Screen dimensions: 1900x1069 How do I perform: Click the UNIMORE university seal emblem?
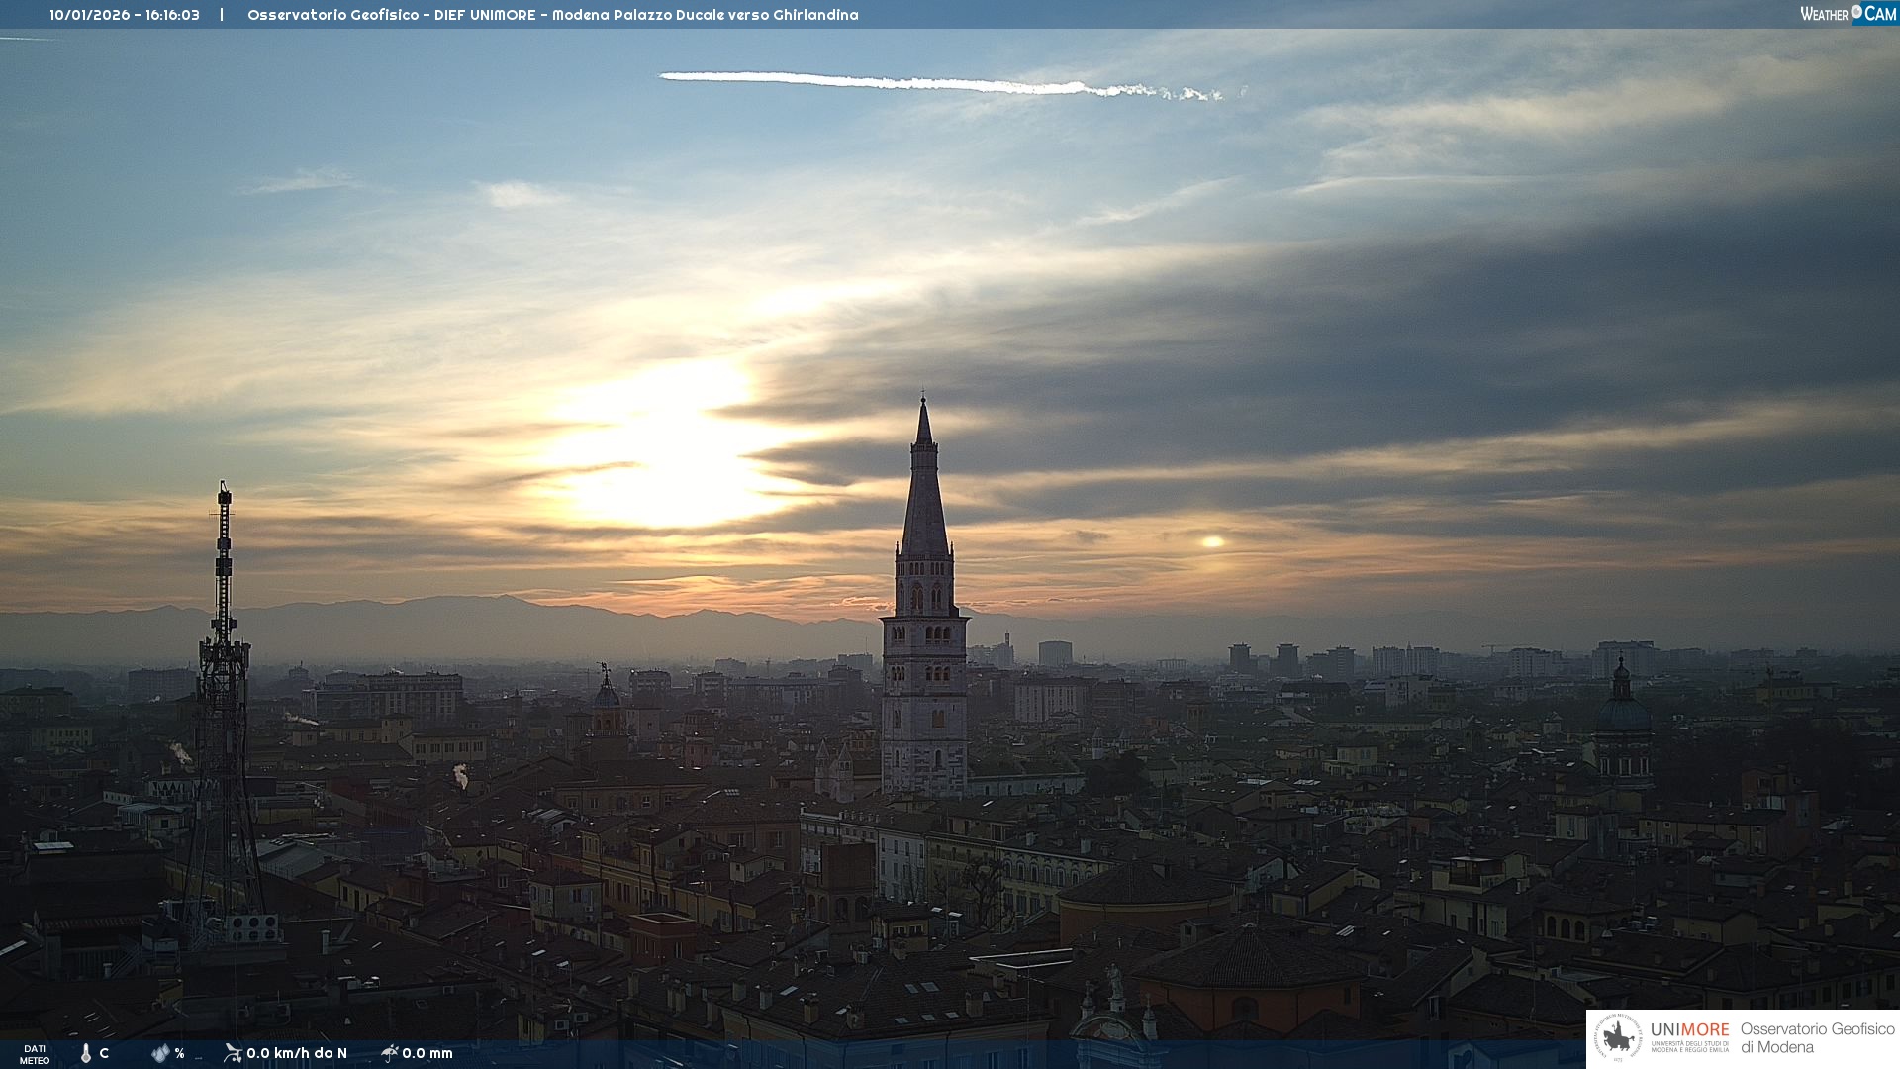coord(1618,1038)
